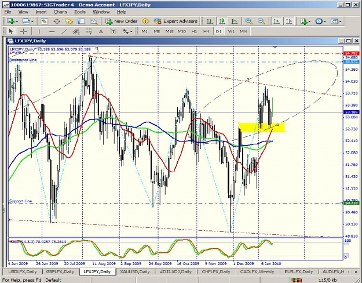Image resolution: width=362 pixels, height=283 pixels.
Task: Expand the Periods clock dropdown arrow
Action: (x=324, y=21)
